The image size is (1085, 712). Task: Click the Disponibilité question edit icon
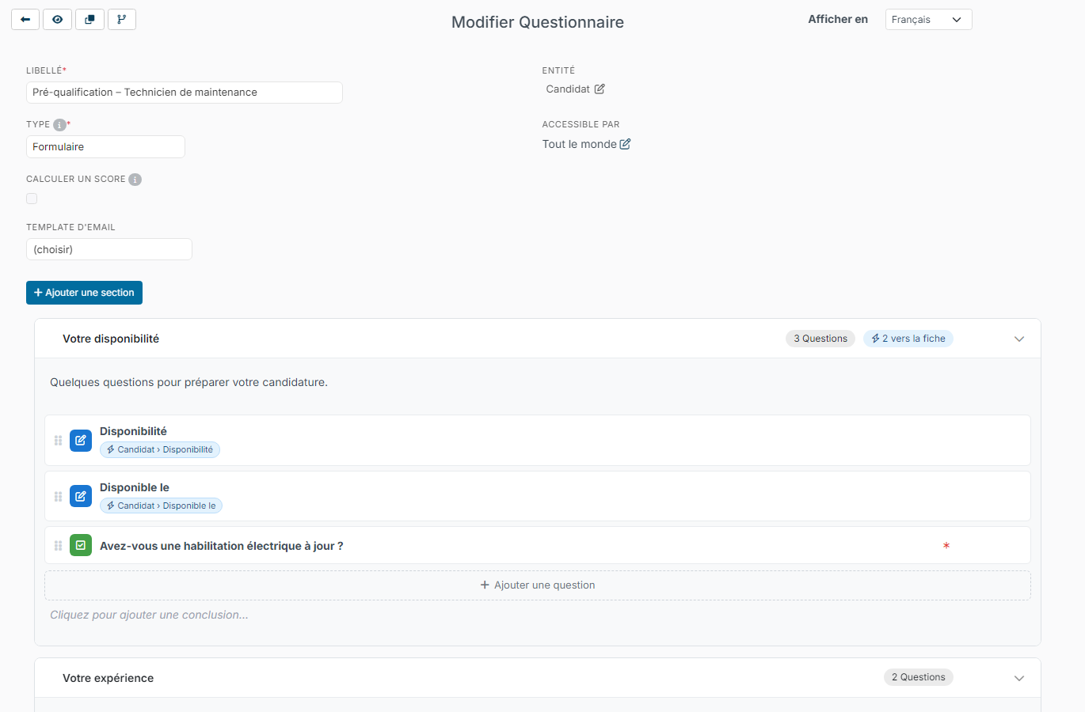[x=81, y=441]
